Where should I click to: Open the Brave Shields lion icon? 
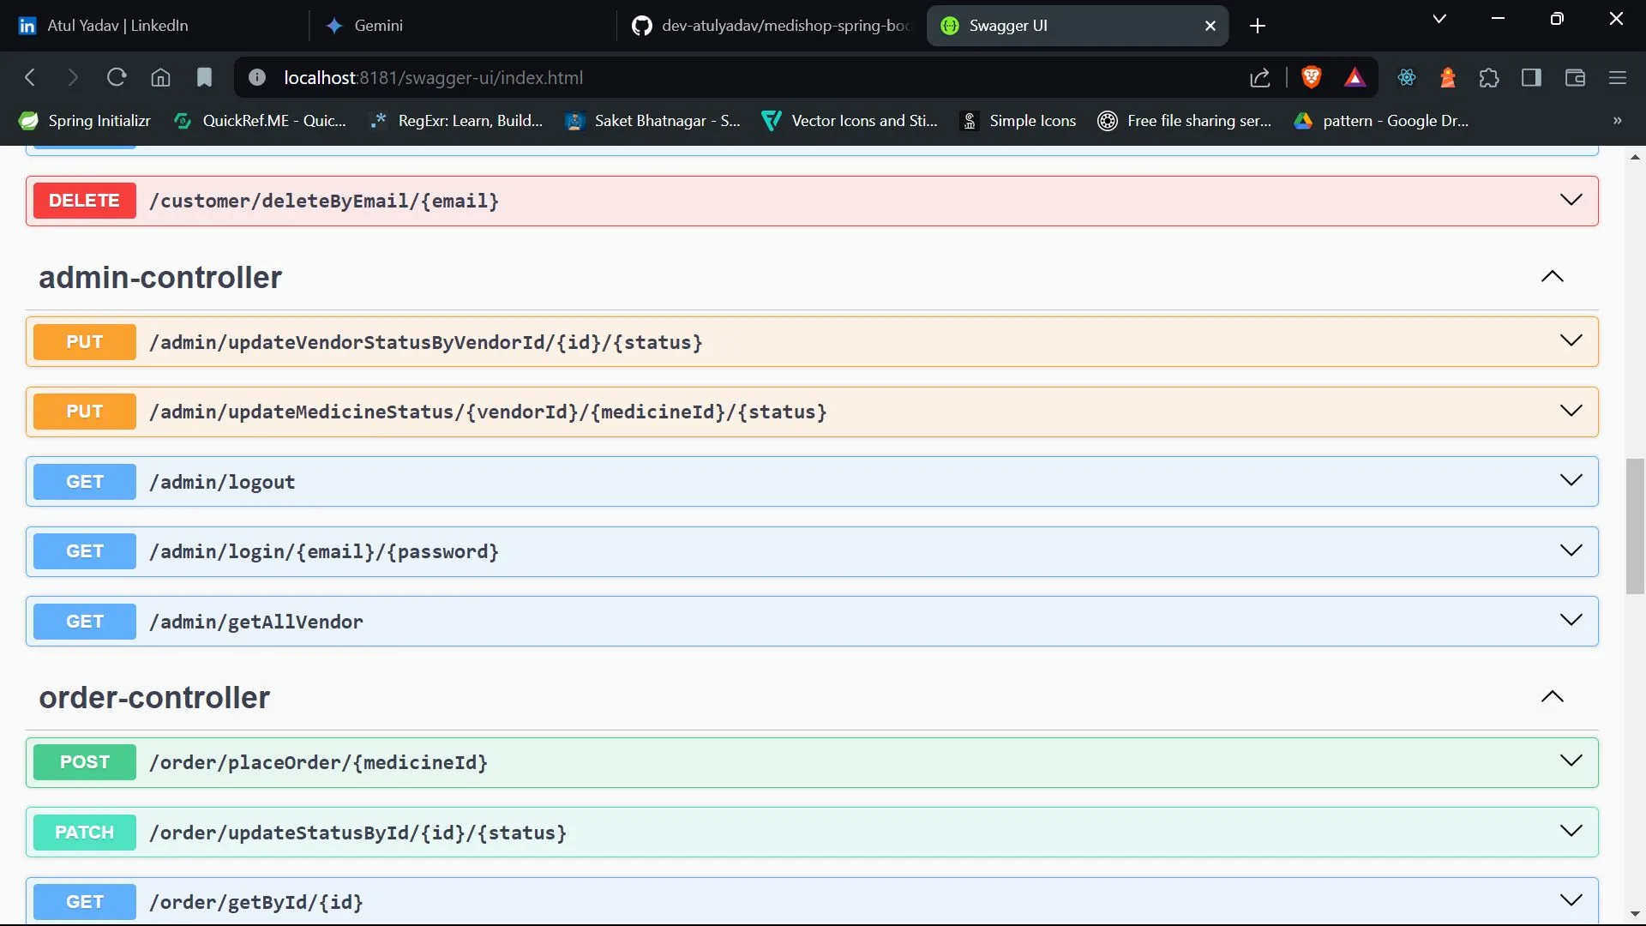1311,78
